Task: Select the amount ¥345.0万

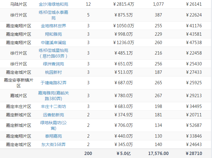Action: click(124, 145)
